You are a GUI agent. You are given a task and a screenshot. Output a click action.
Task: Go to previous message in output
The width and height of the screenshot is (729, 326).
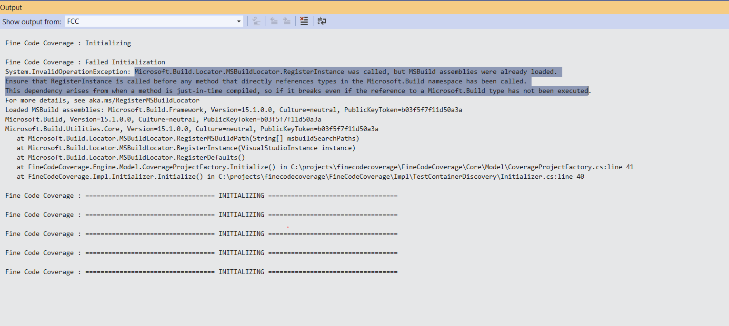pyautogui.click(x=274, y=21)
